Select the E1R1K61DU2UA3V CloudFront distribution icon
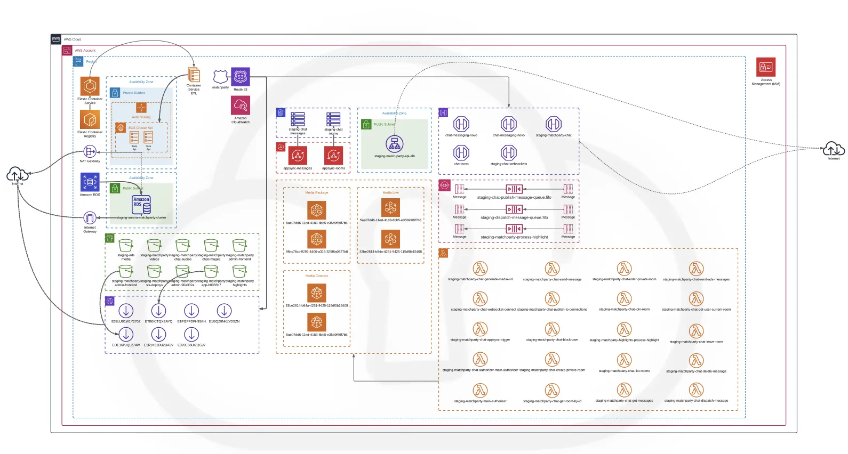 [x=158, y=334]
